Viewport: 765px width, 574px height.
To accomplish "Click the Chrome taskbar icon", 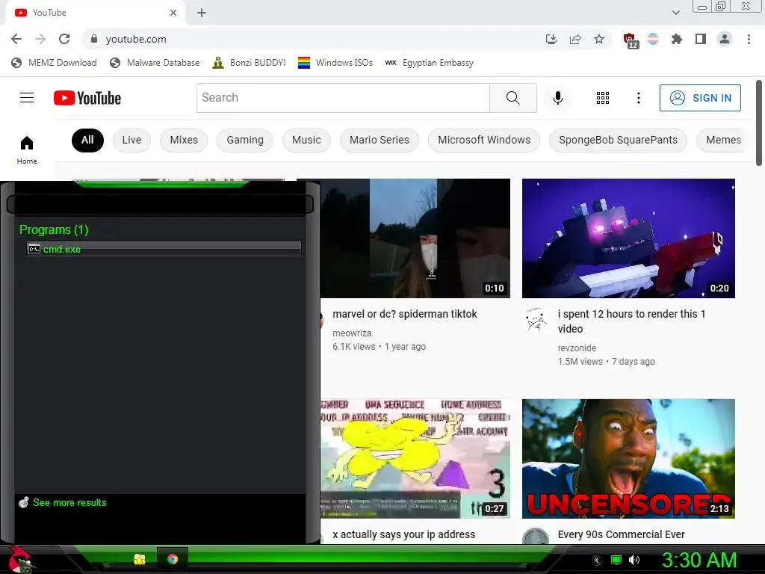I will click(x=173, y=559).
